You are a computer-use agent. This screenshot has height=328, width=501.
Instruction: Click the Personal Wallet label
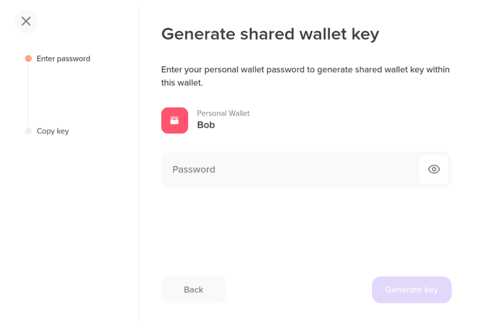tap(223, 114)
